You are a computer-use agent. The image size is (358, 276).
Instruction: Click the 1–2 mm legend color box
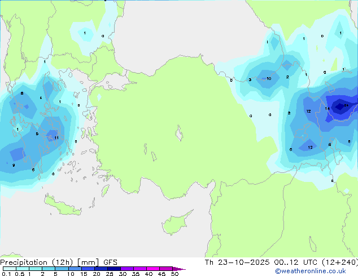[x=36, y=269]
